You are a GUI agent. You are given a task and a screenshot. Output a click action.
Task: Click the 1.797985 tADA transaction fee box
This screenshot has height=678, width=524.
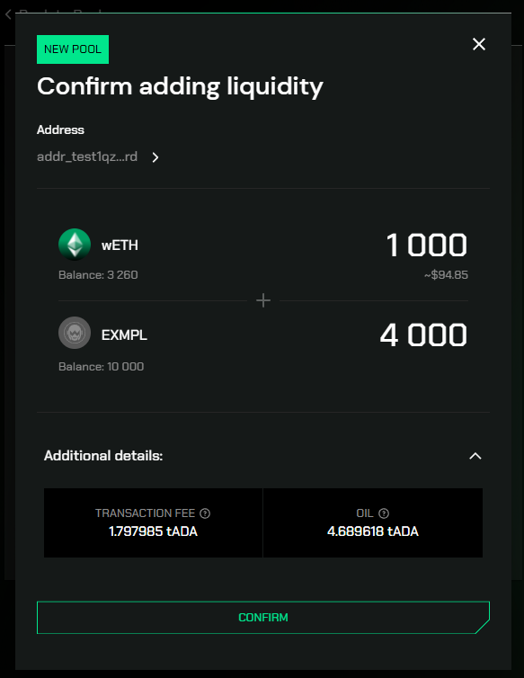click(153, 522)
